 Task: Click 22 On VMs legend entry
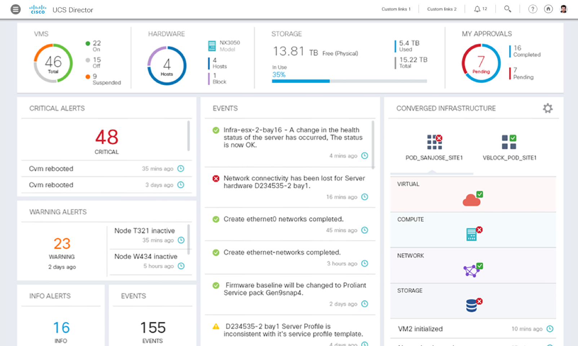tap(93, 46)
